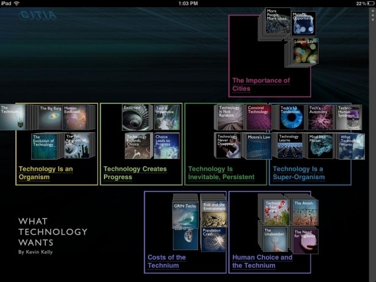
Task: Open the Exotropy spiral staircase card
Action: (x=134, y=117)
